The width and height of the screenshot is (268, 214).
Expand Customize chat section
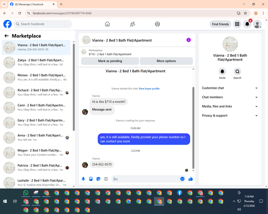[x=230, y=88]
